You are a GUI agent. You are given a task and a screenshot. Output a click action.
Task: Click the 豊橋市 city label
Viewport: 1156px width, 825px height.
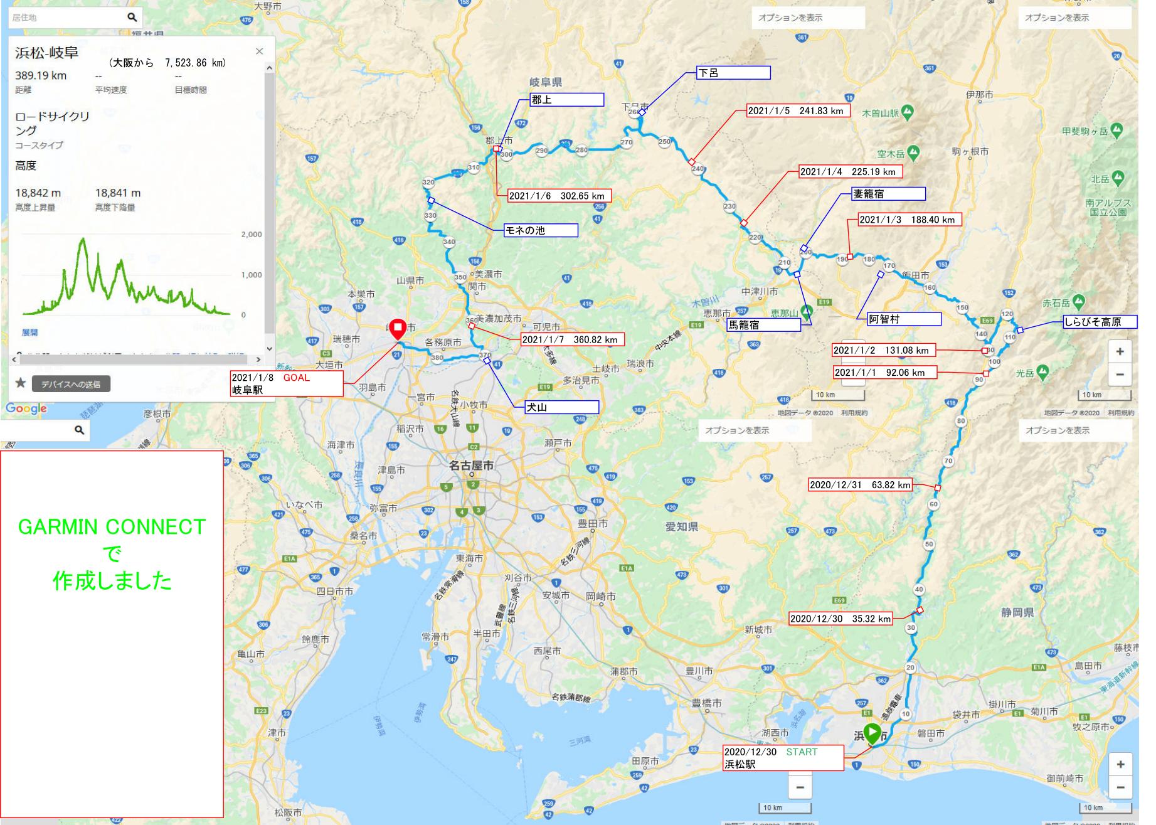[x=707, y=704]
